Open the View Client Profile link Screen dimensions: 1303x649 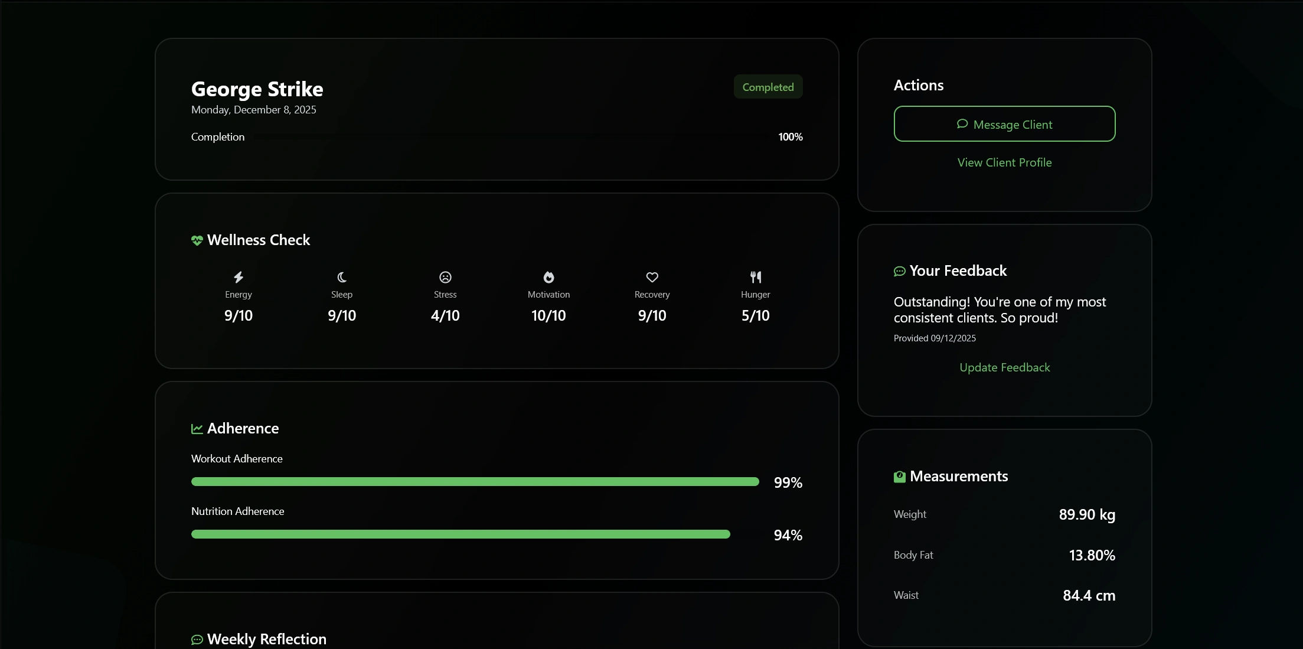pyautogui.click(x=1004, y=162)
